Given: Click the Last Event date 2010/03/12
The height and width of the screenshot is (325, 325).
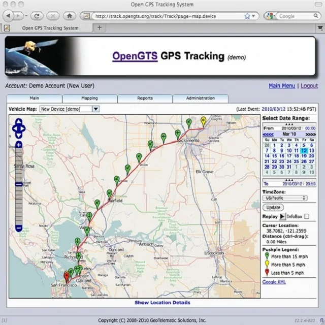Looking at the screenshot, I should [x=274, y=109].
